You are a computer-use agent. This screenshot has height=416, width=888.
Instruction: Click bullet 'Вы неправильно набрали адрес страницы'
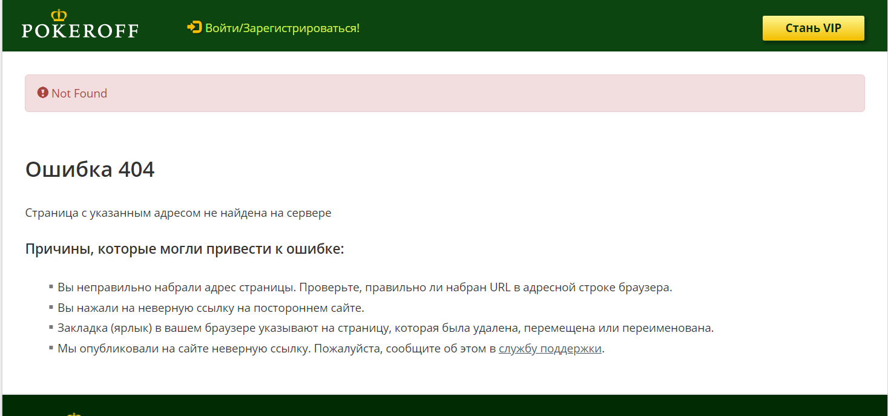click(365, 288)
